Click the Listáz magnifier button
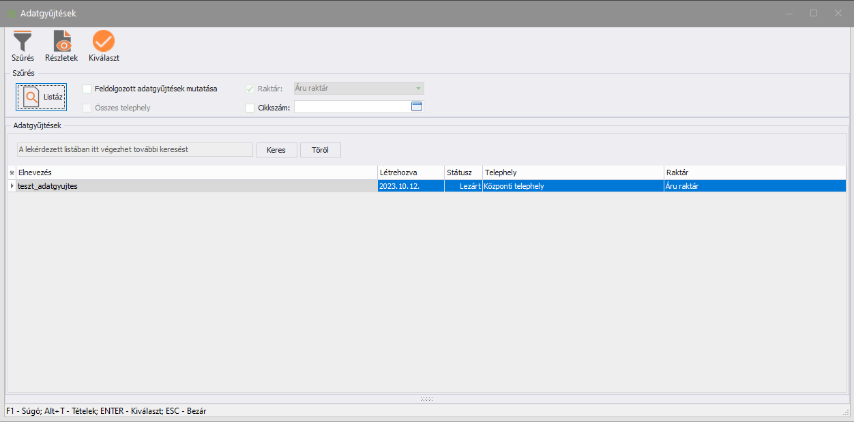The width and height of the screenshot is (854, 422). [x=42, y=97]
